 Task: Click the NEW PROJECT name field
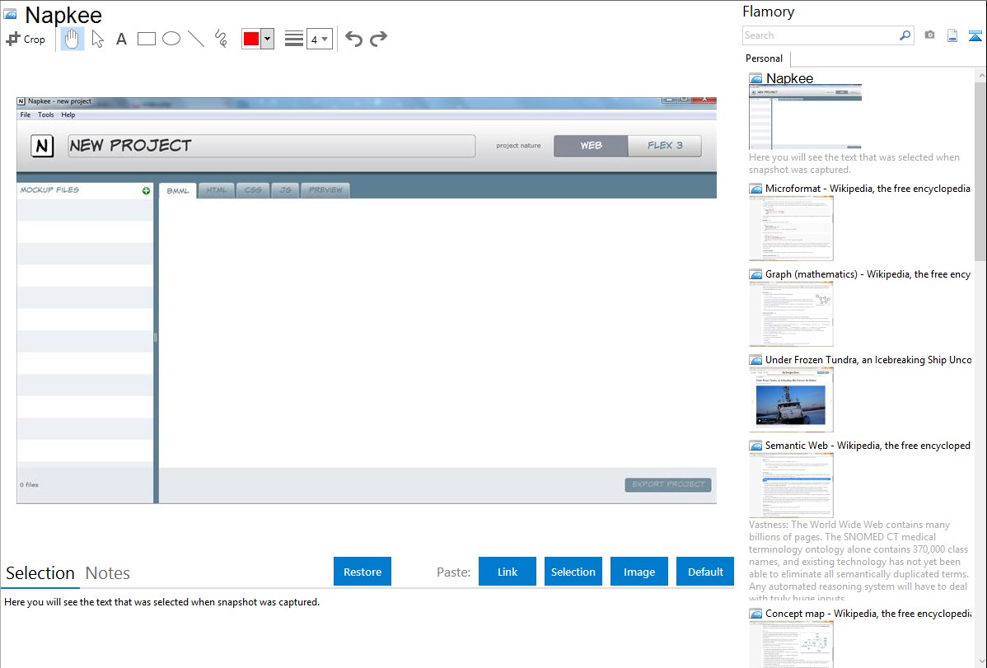tap(271, 146)
